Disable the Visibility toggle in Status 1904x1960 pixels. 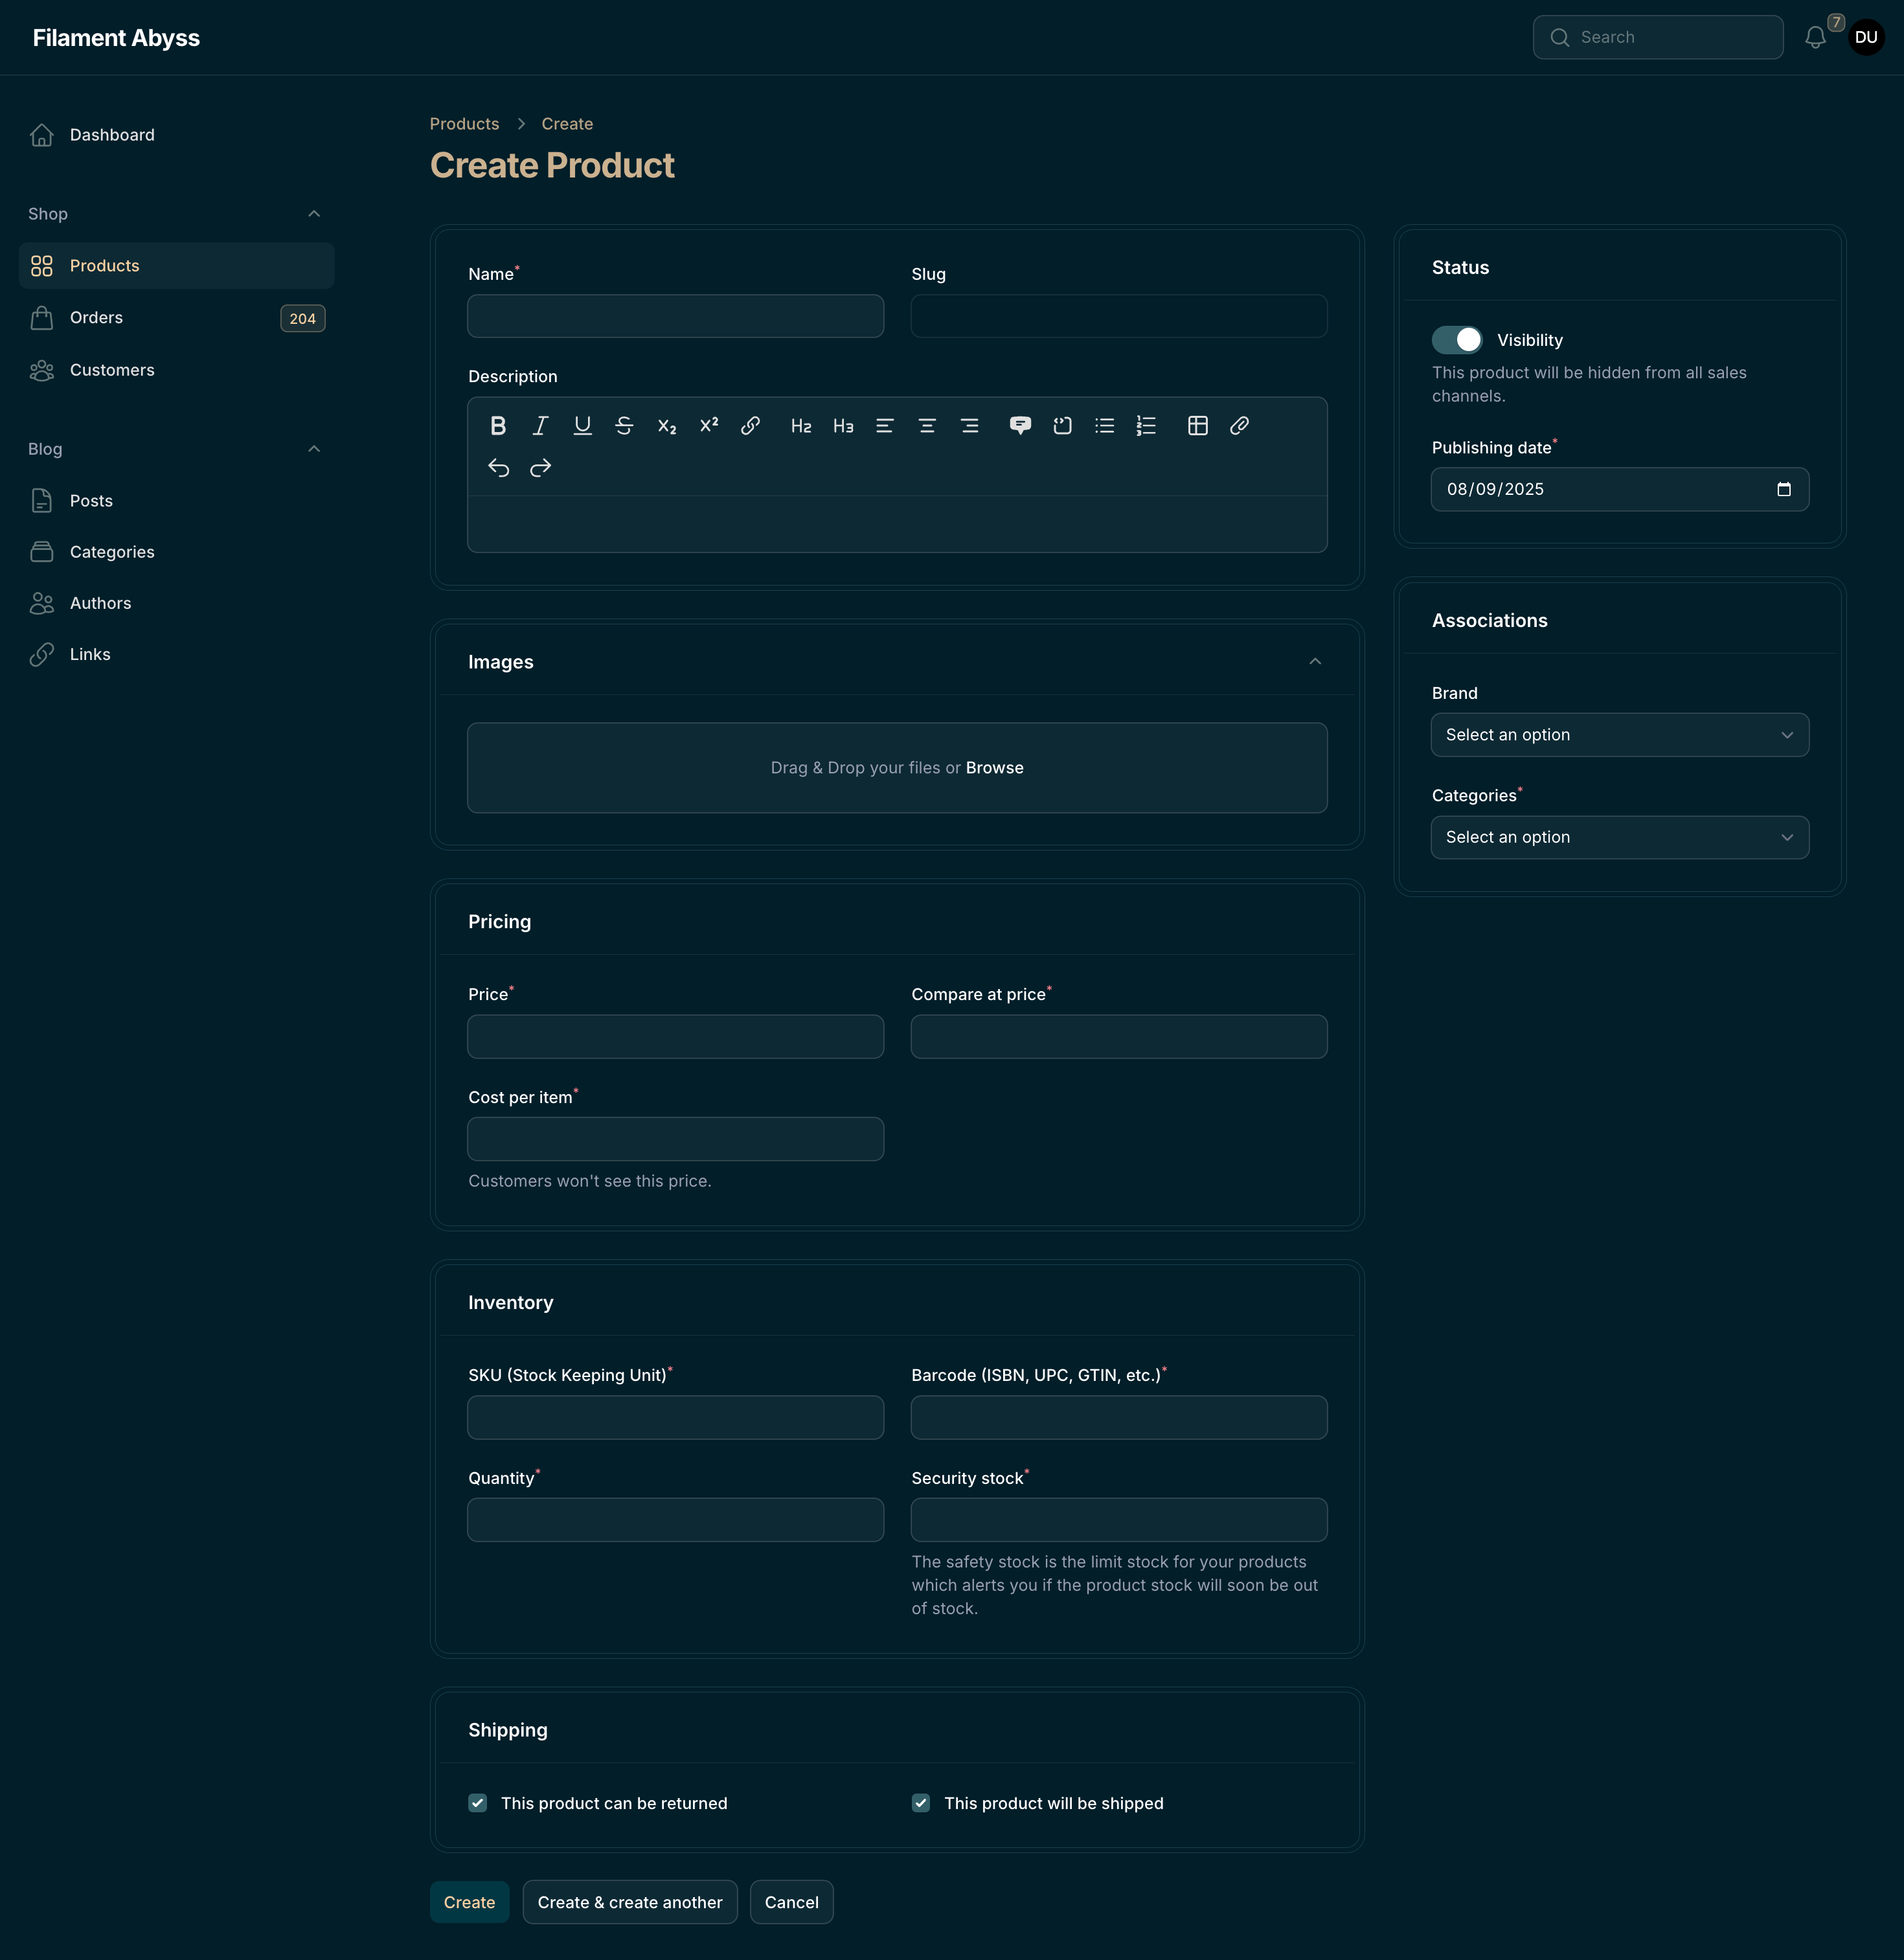coord(1456,339)
